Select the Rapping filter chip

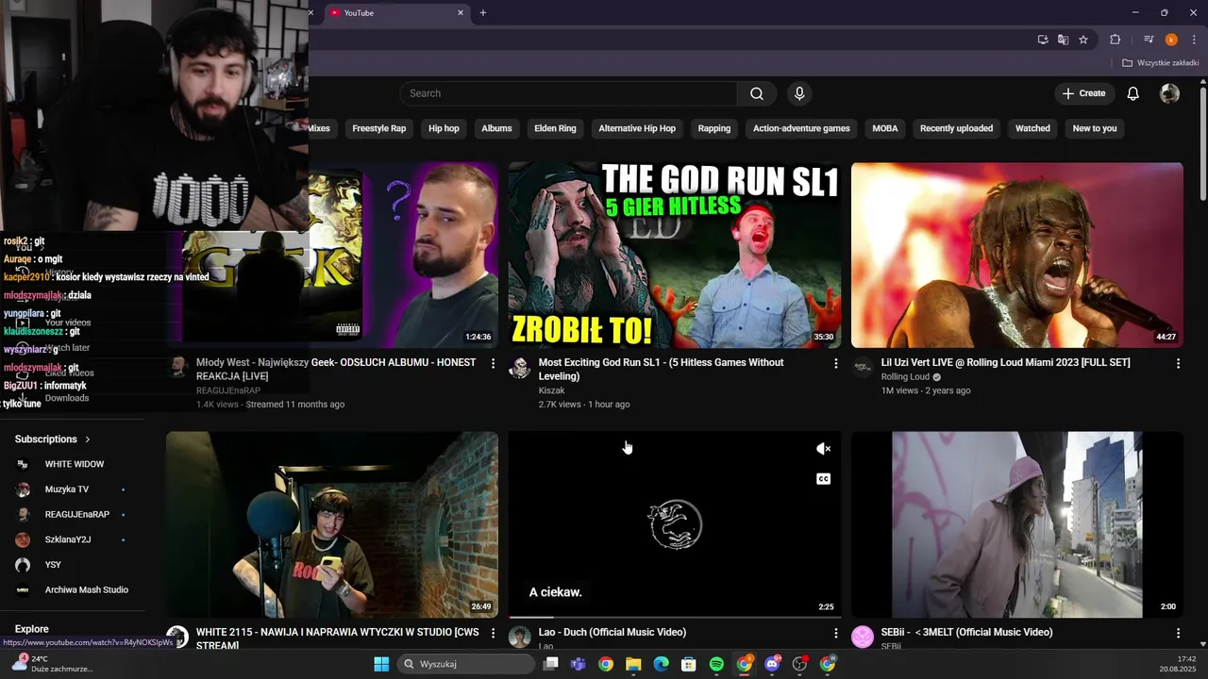[x=714, y=128]
